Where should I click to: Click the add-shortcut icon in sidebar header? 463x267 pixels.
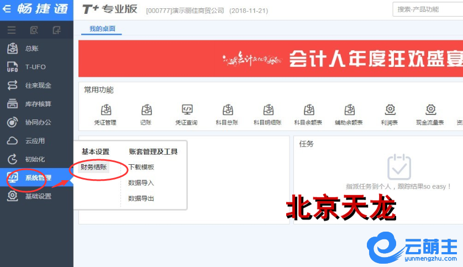tap(56, 30)
